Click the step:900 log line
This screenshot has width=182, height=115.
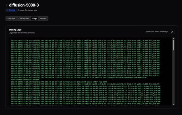click(x=86, y=89)
